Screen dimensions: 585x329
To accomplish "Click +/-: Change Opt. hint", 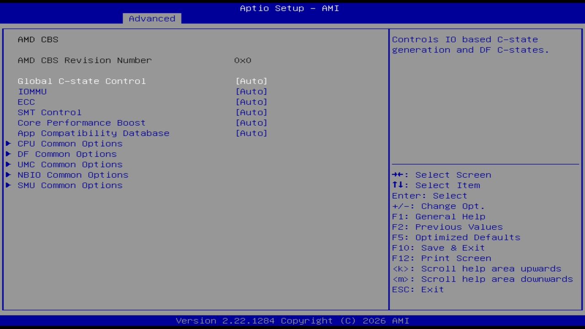I will pos(438,206).
